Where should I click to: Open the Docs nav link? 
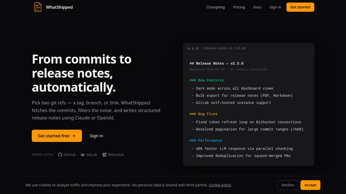(x=257, y=7)
